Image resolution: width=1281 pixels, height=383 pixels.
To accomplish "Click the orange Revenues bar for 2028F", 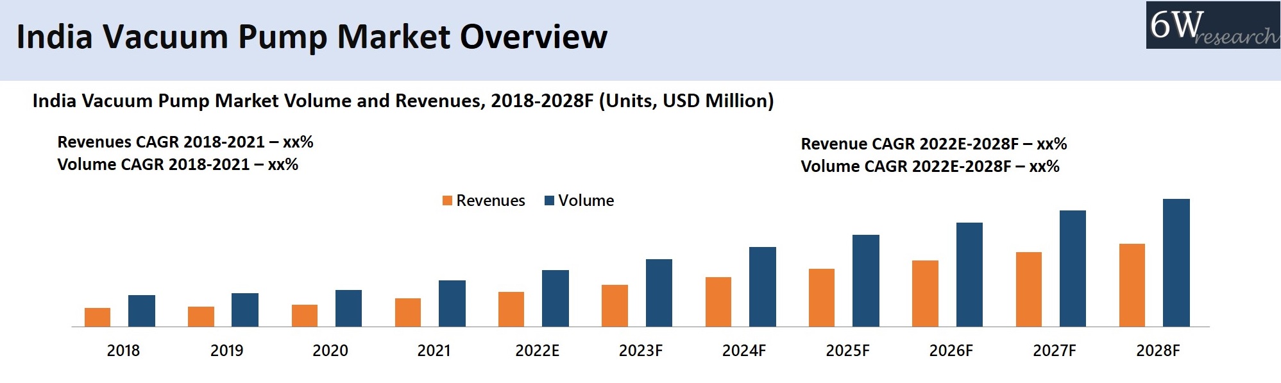I will pyautogui.click(x=1132, y=285).
